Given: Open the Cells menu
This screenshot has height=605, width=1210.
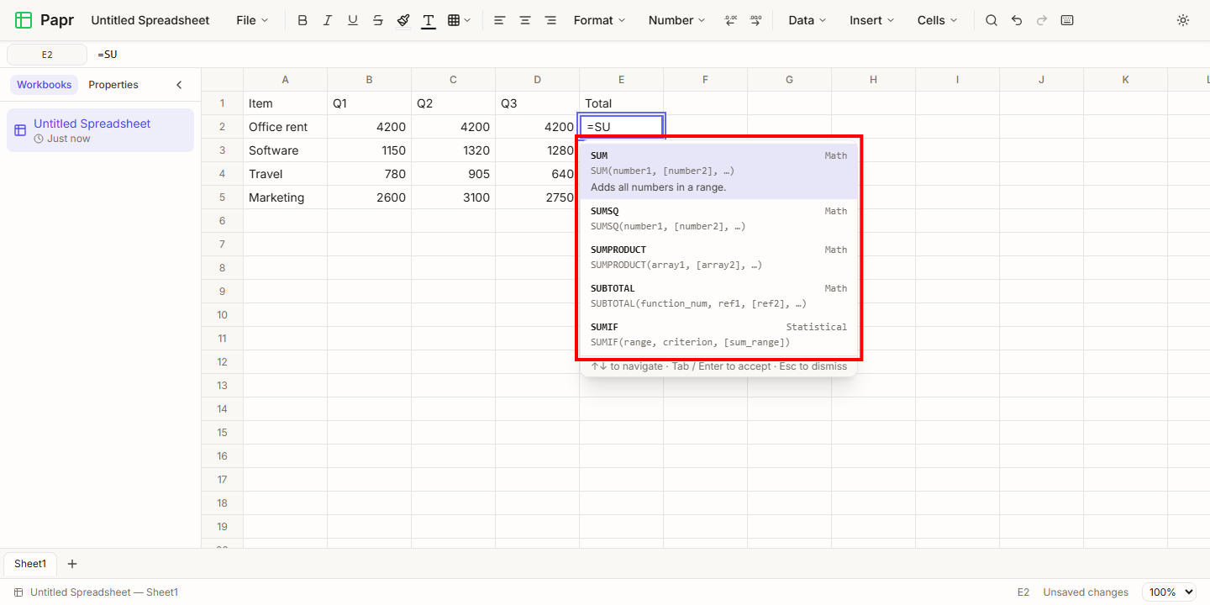Looking at the screenshot, I should [938, 20].
